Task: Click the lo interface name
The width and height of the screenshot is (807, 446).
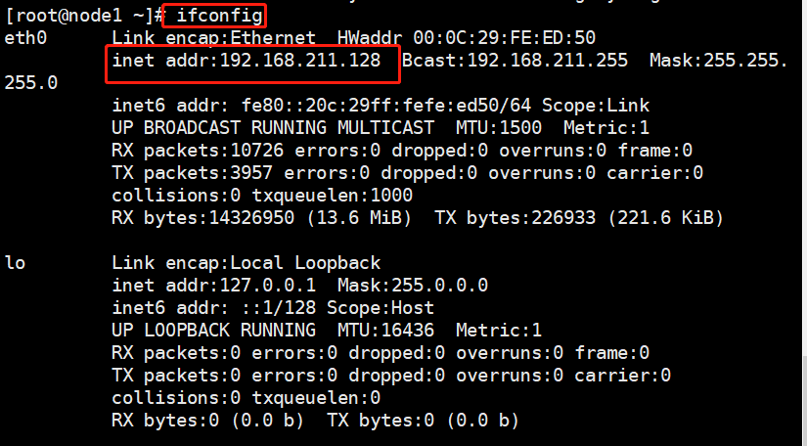Action: pyautogui.click(x=16, y=263)
